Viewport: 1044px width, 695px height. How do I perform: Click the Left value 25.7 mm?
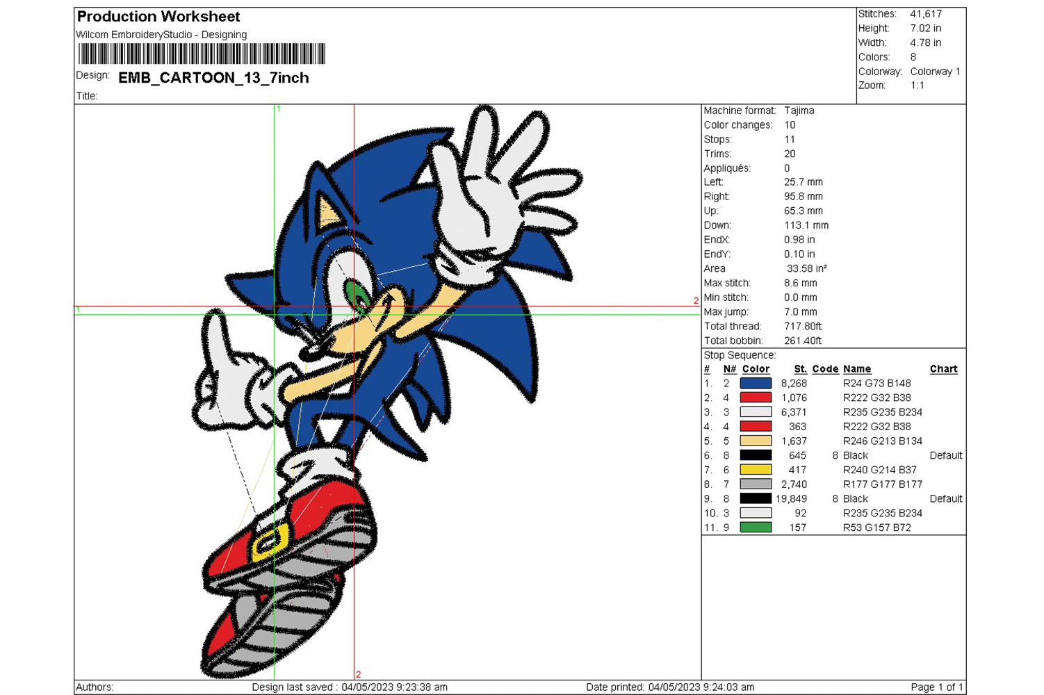pyautogui.click(x=804, y=182)
